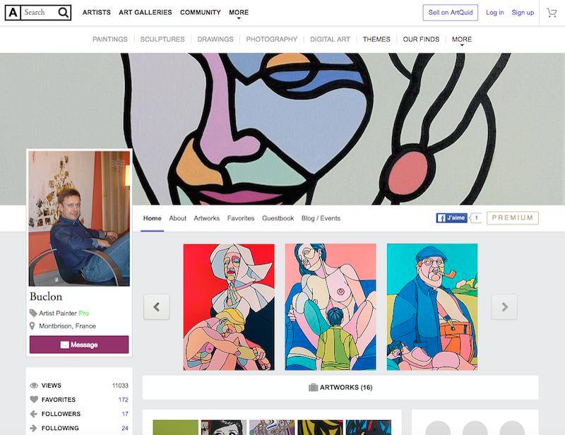The width and height of the screenshot is (565, 435).
Task: Open the Guestbook tab
Action: (278, 218)
